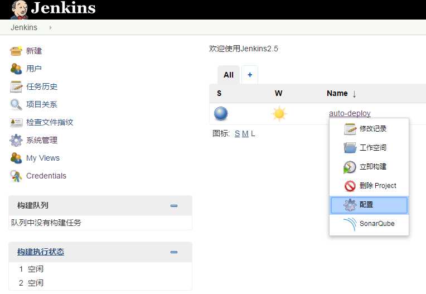This screenshot has height=294, width=426.
Task: Click the 修改记录 notepad icon in menu
Action: (350, 129)
